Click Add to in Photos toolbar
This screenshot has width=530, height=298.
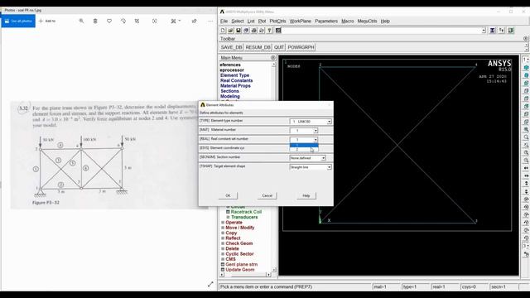point(47,21)
